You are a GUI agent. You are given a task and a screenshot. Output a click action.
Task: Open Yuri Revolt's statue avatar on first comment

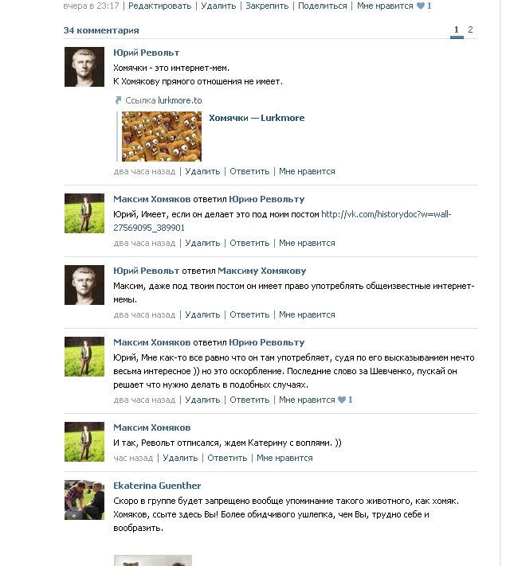pyautogui.click(x=84, y=67)
